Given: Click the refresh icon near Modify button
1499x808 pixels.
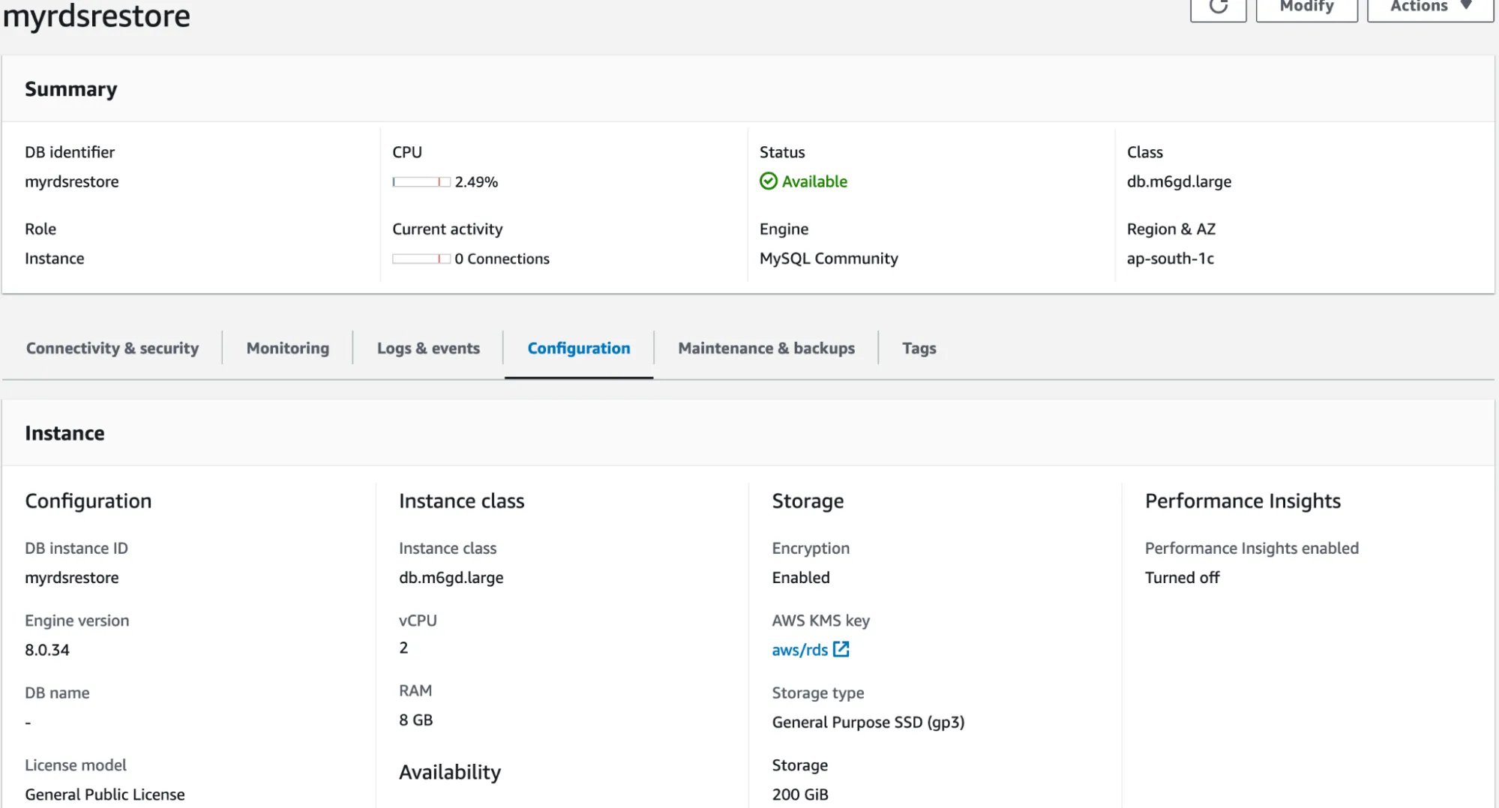Looking at the screenshot, I should (1218, 7).
